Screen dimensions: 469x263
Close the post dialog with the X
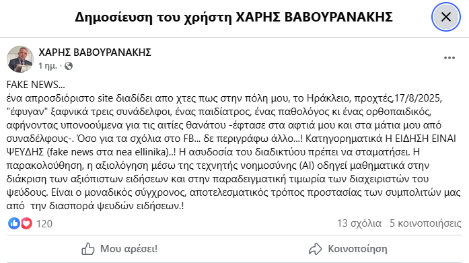pos(446,17)
